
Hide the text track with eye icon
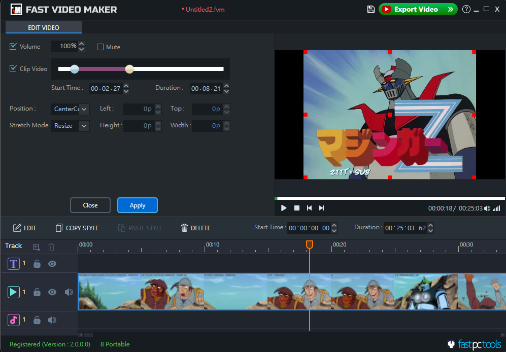(52, 264)
